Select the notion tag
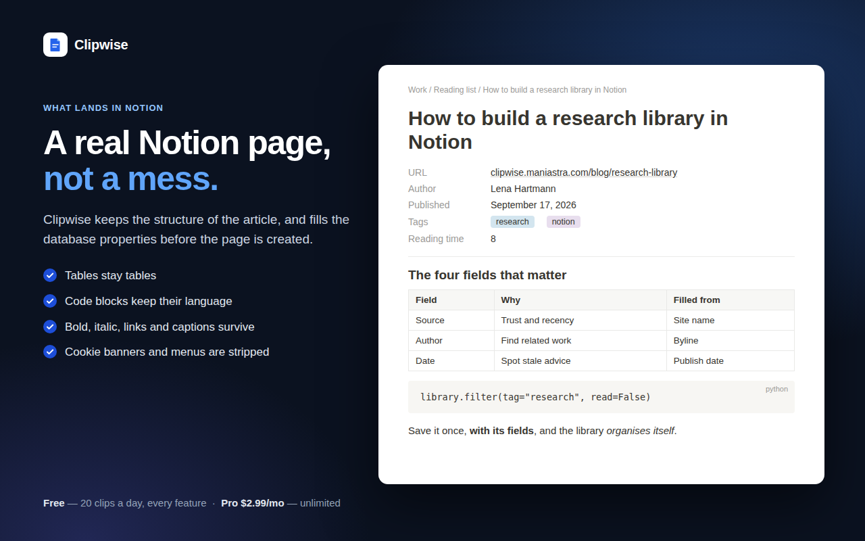 564,222
